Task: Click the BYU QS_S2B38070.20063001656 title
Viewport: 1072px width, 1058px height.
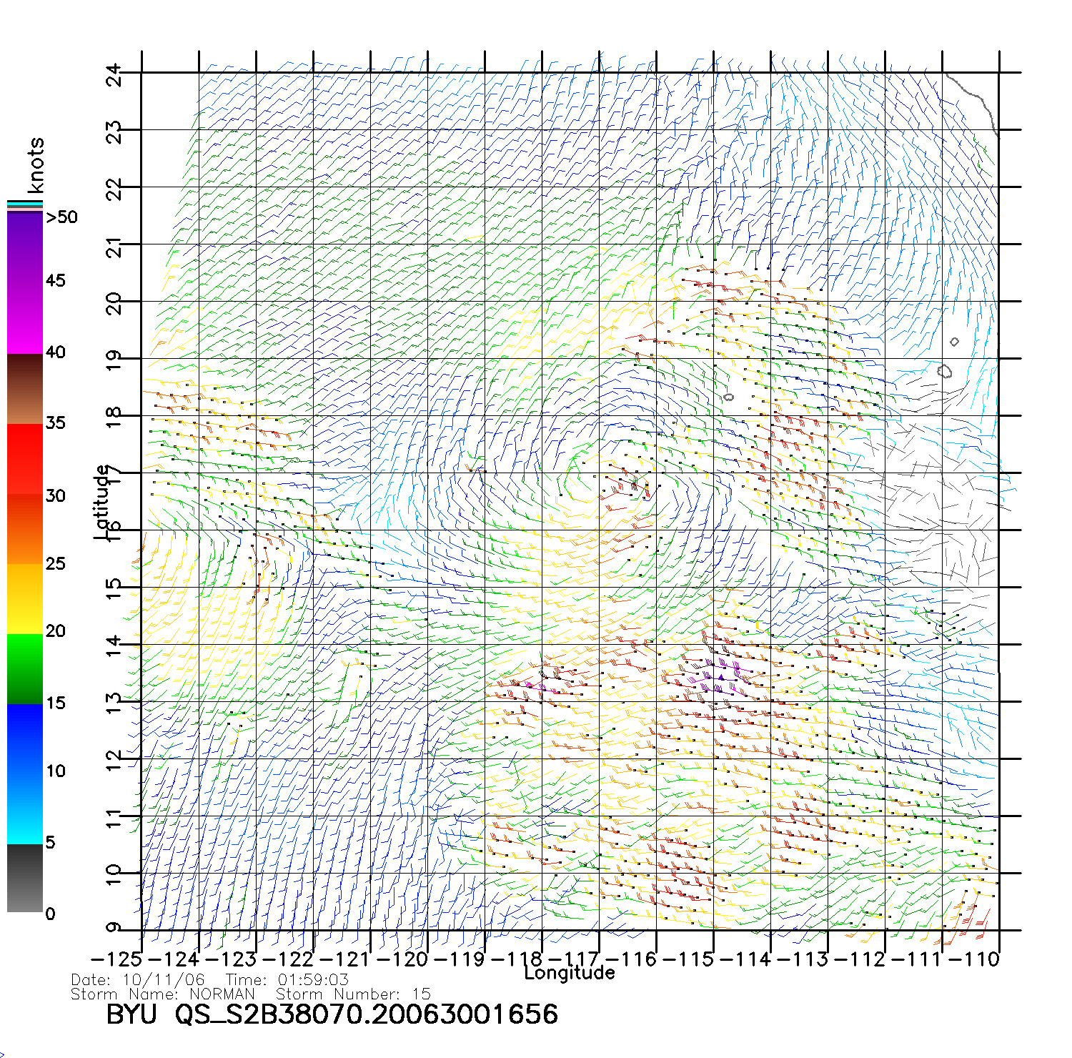Action: [332, 1015]
